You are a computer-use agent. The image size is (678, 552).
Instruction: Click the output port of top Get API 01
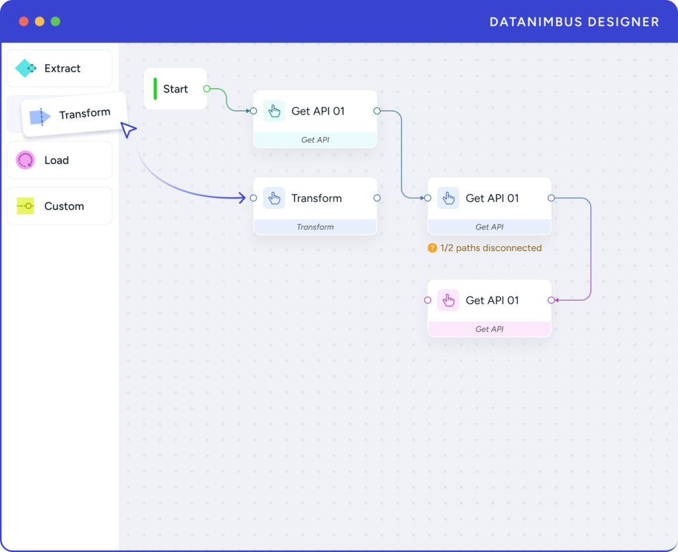(x=377, y=111)
